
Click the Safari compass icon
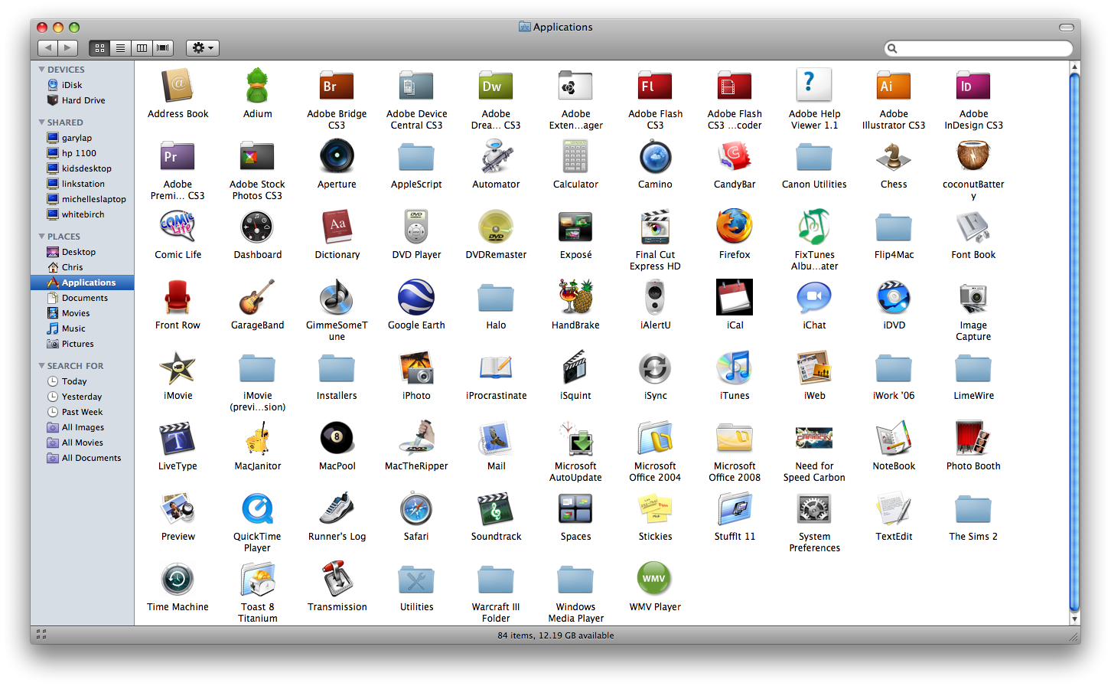coord(416,508)
